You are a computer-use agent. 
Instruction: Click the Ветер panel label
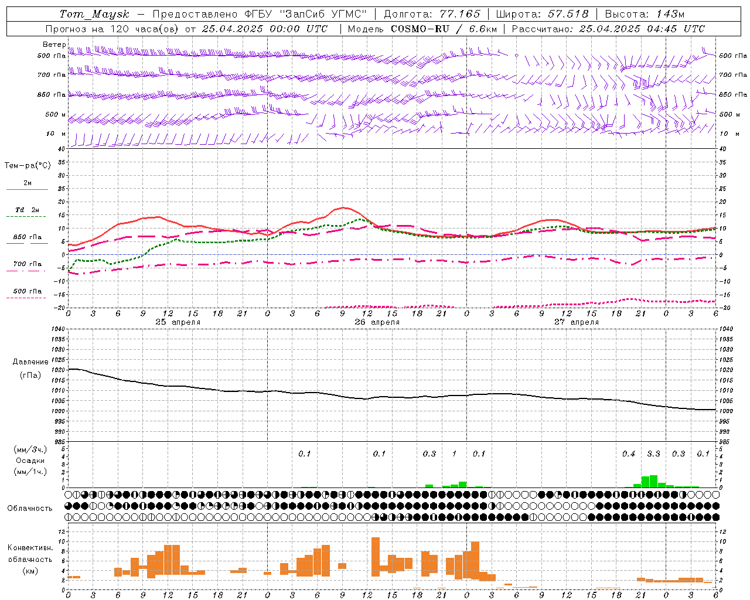54,45
